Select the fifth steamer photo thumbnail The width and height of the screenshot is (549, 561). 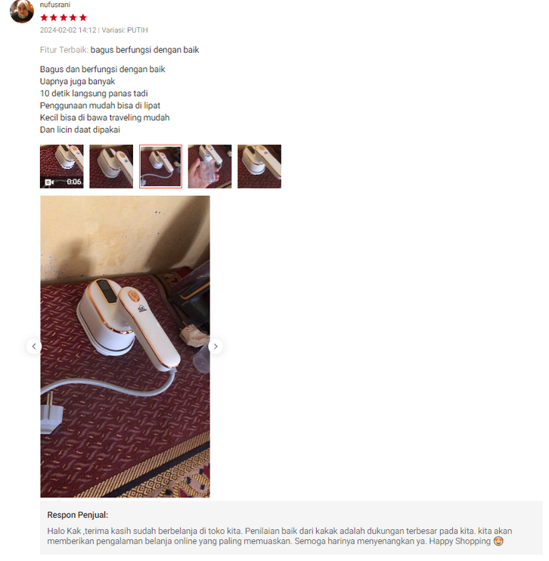259,167
